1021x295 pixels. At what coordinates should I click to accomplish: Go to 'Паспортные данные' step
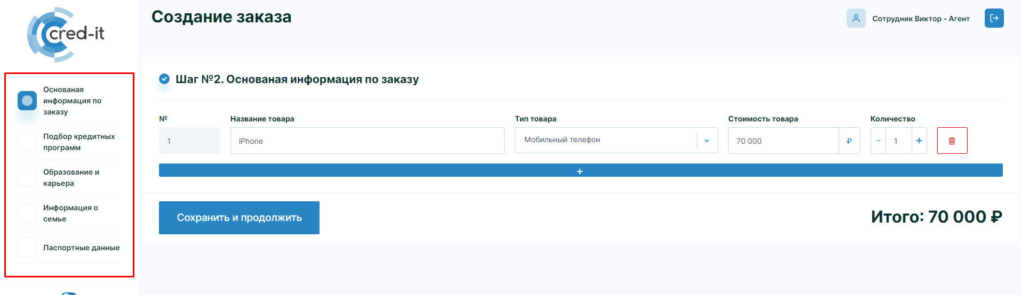[81, 248]
